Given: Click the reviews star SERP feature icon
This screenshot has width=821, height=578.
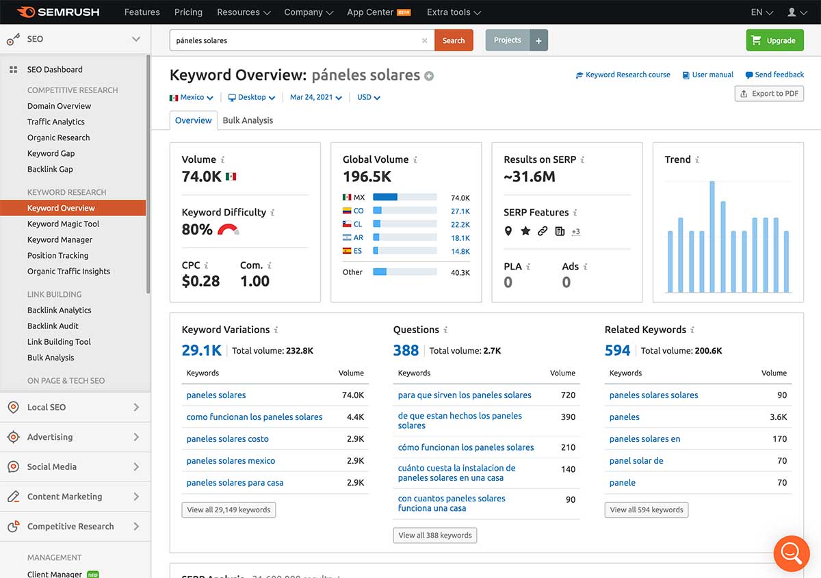Looking at the screenshot, I should (525, 231).
